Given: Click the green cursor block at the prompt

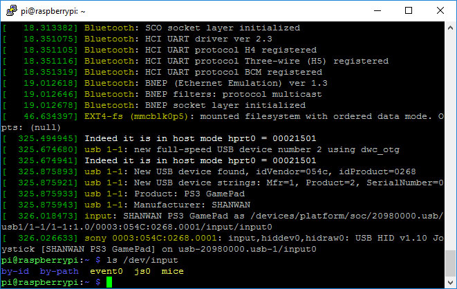Looking at the screenshot, I should (x=109, y=282).
